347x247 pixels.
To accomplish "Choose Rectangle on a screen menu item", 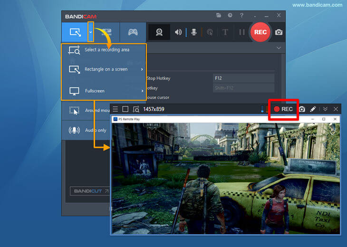I will pyautogui.click(x=104, y=69).
